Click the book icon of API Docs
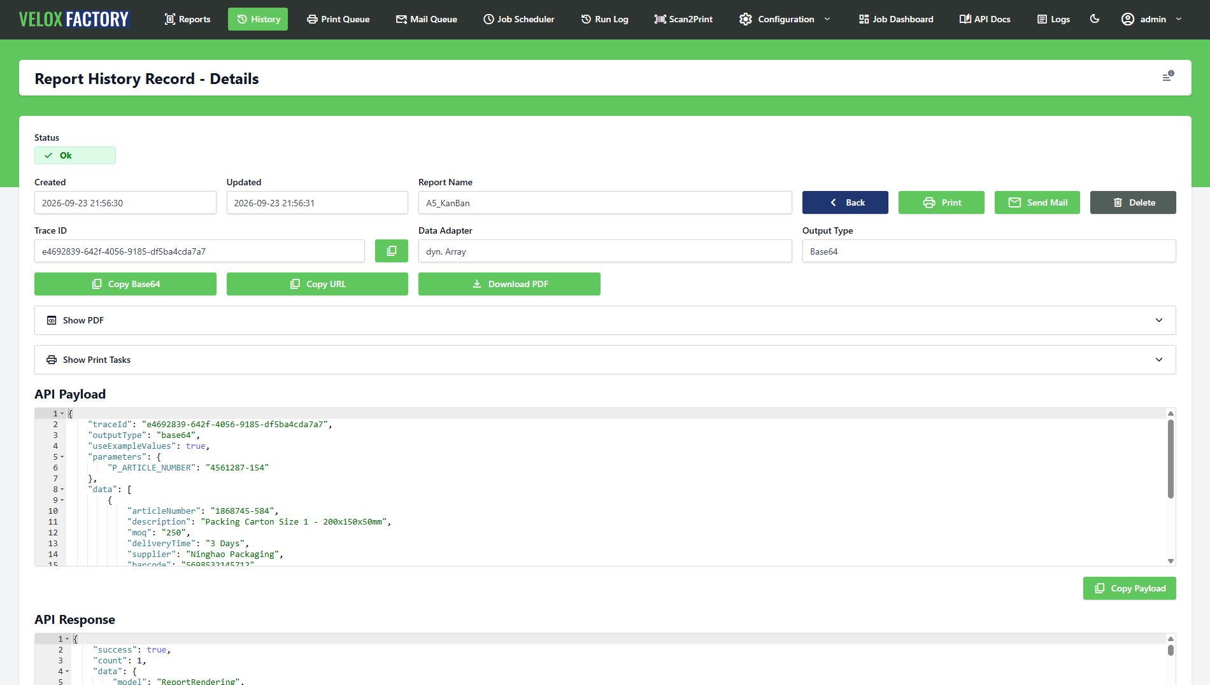This screenshot has width=1210, height=685. tap(965, 19)
